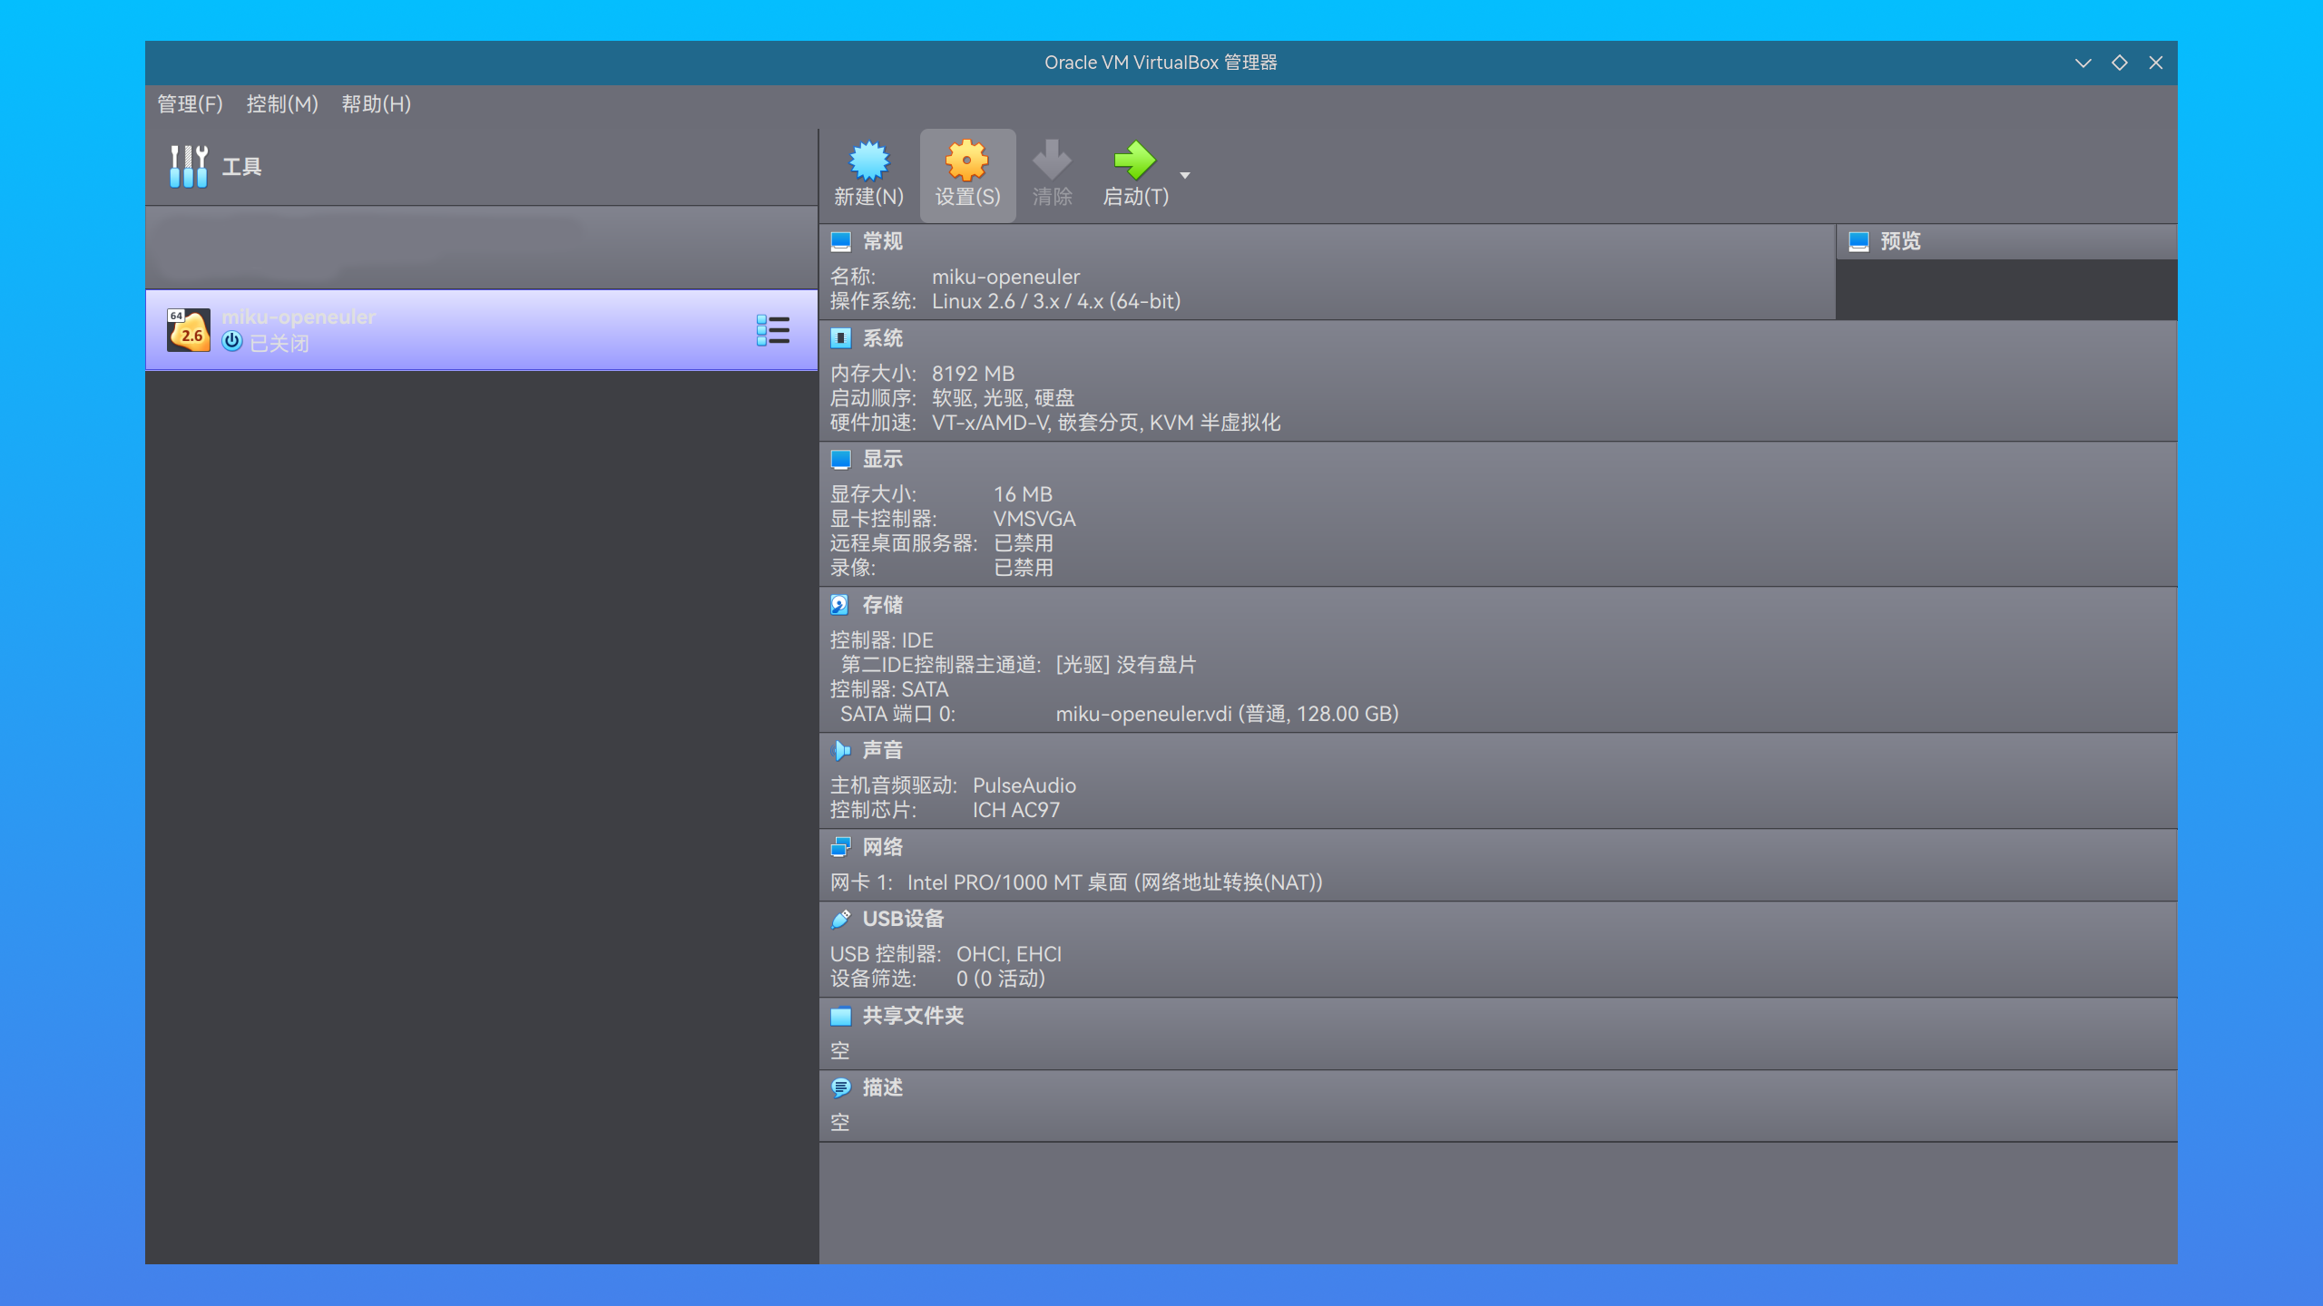Screen dimensions: 2323x1306
Task: Minimize the VirtualBox manager window
Action: click(2083, 63)
